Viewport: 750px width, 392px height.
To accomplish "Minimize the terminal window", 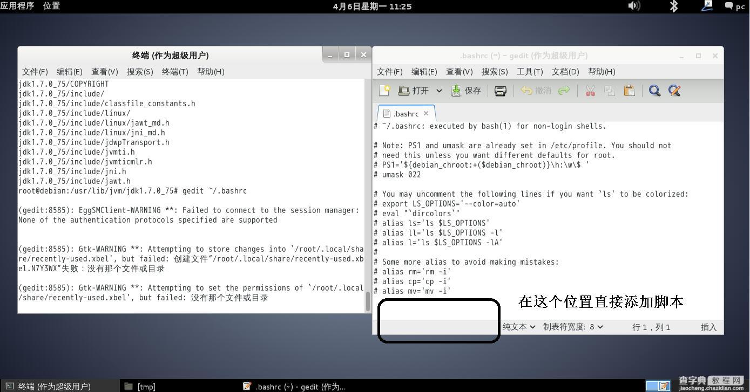I will [330, 54].
